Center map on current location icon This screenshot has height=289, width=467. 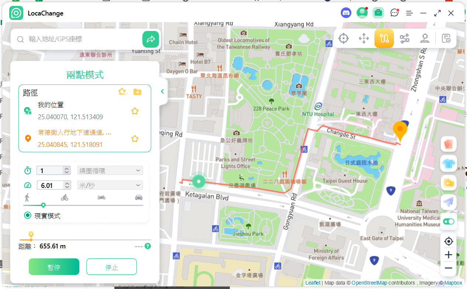(x=449, y=241)
